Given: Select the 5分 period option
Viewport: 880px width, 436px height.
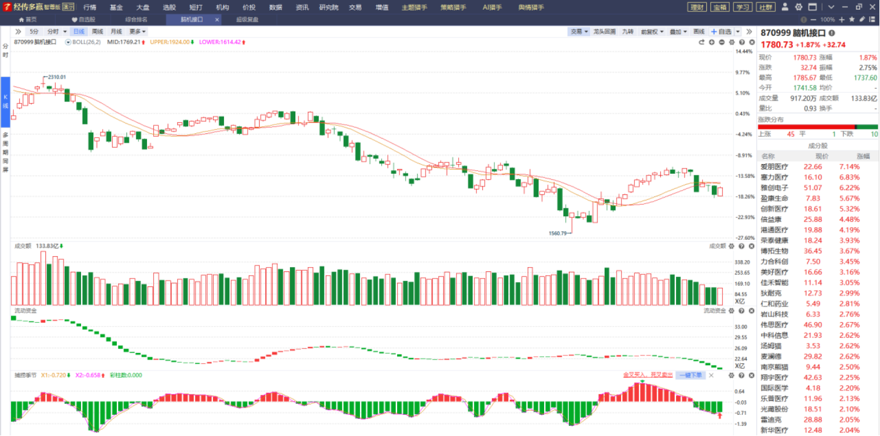Looking at the screenshot, I should pos(34,31).
